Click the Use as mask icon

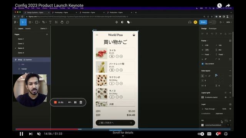(122, 22)
